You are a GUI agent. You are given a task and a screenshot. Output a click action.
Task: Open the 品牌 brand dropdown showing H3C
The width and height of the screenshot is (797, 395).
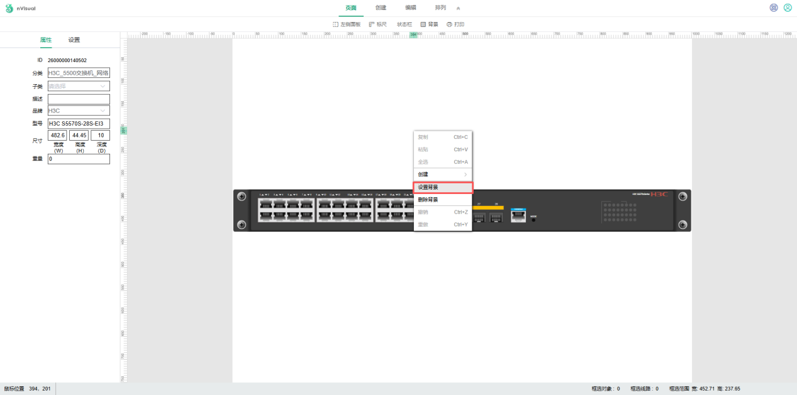click(79, 111)
